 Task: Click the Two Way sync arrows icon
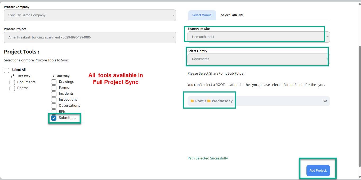[12, 76]
